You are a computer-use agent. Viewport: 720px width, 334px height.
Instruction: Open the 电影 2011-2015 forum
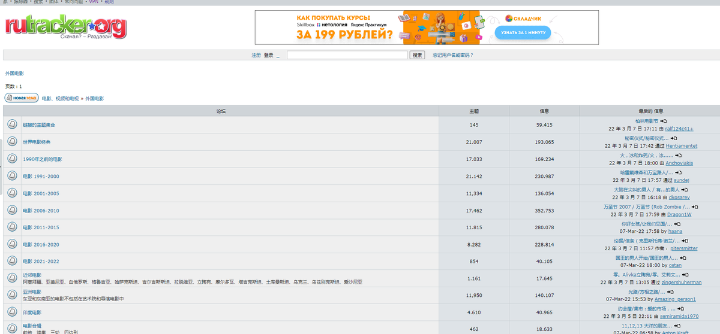(x=41, y=227)
